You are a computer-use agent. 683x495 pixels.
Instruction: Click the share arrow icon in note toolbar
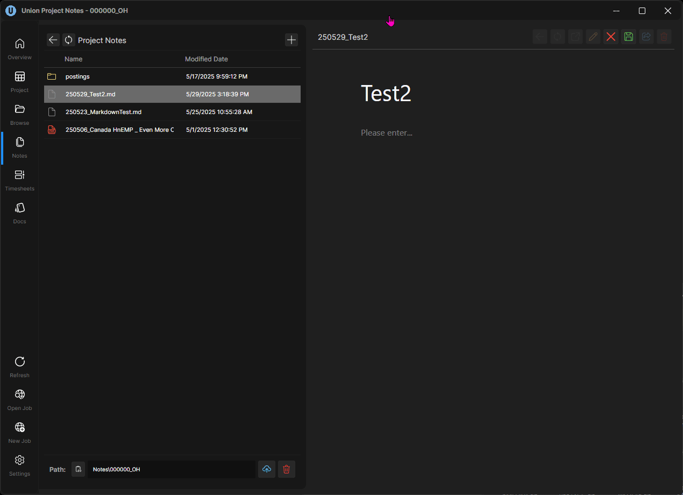click(x=646, y=37)
